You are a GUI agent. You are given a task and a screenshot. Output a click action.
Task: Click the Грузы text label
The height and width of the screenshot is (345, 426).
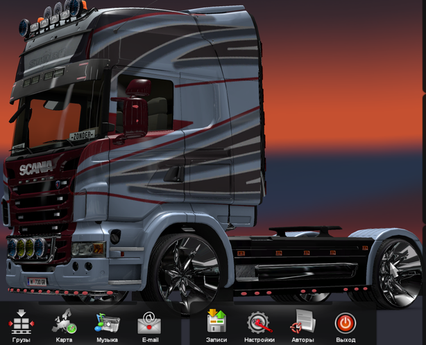pyautogui.click(x=22, y=340)
